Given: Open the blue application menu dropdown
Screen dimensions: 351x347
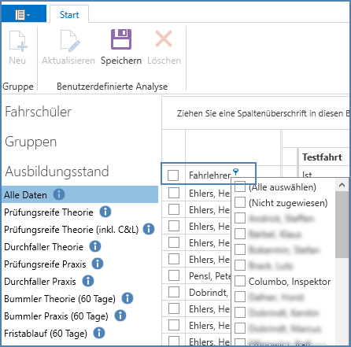Looking at the screenshot, I should click(x=23, y=15).
